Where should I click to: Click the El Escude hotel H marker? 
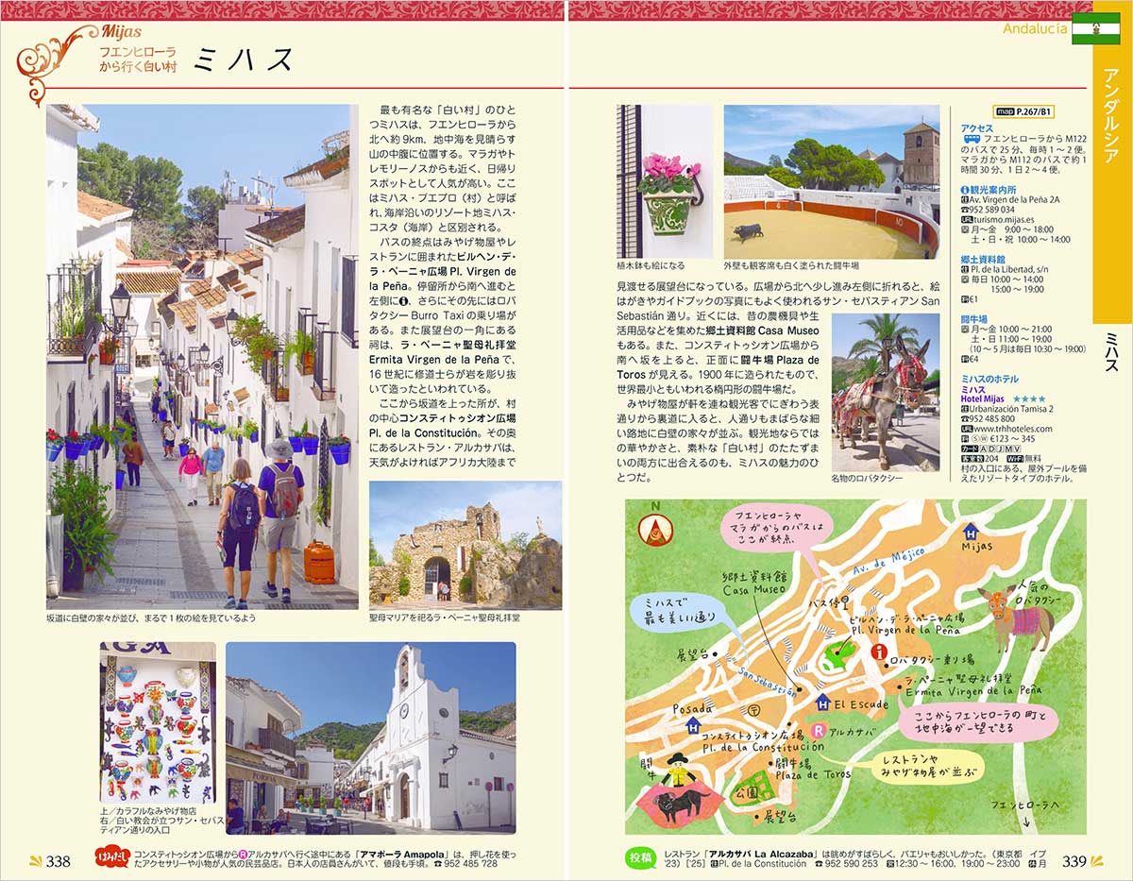tap(822, 702)
